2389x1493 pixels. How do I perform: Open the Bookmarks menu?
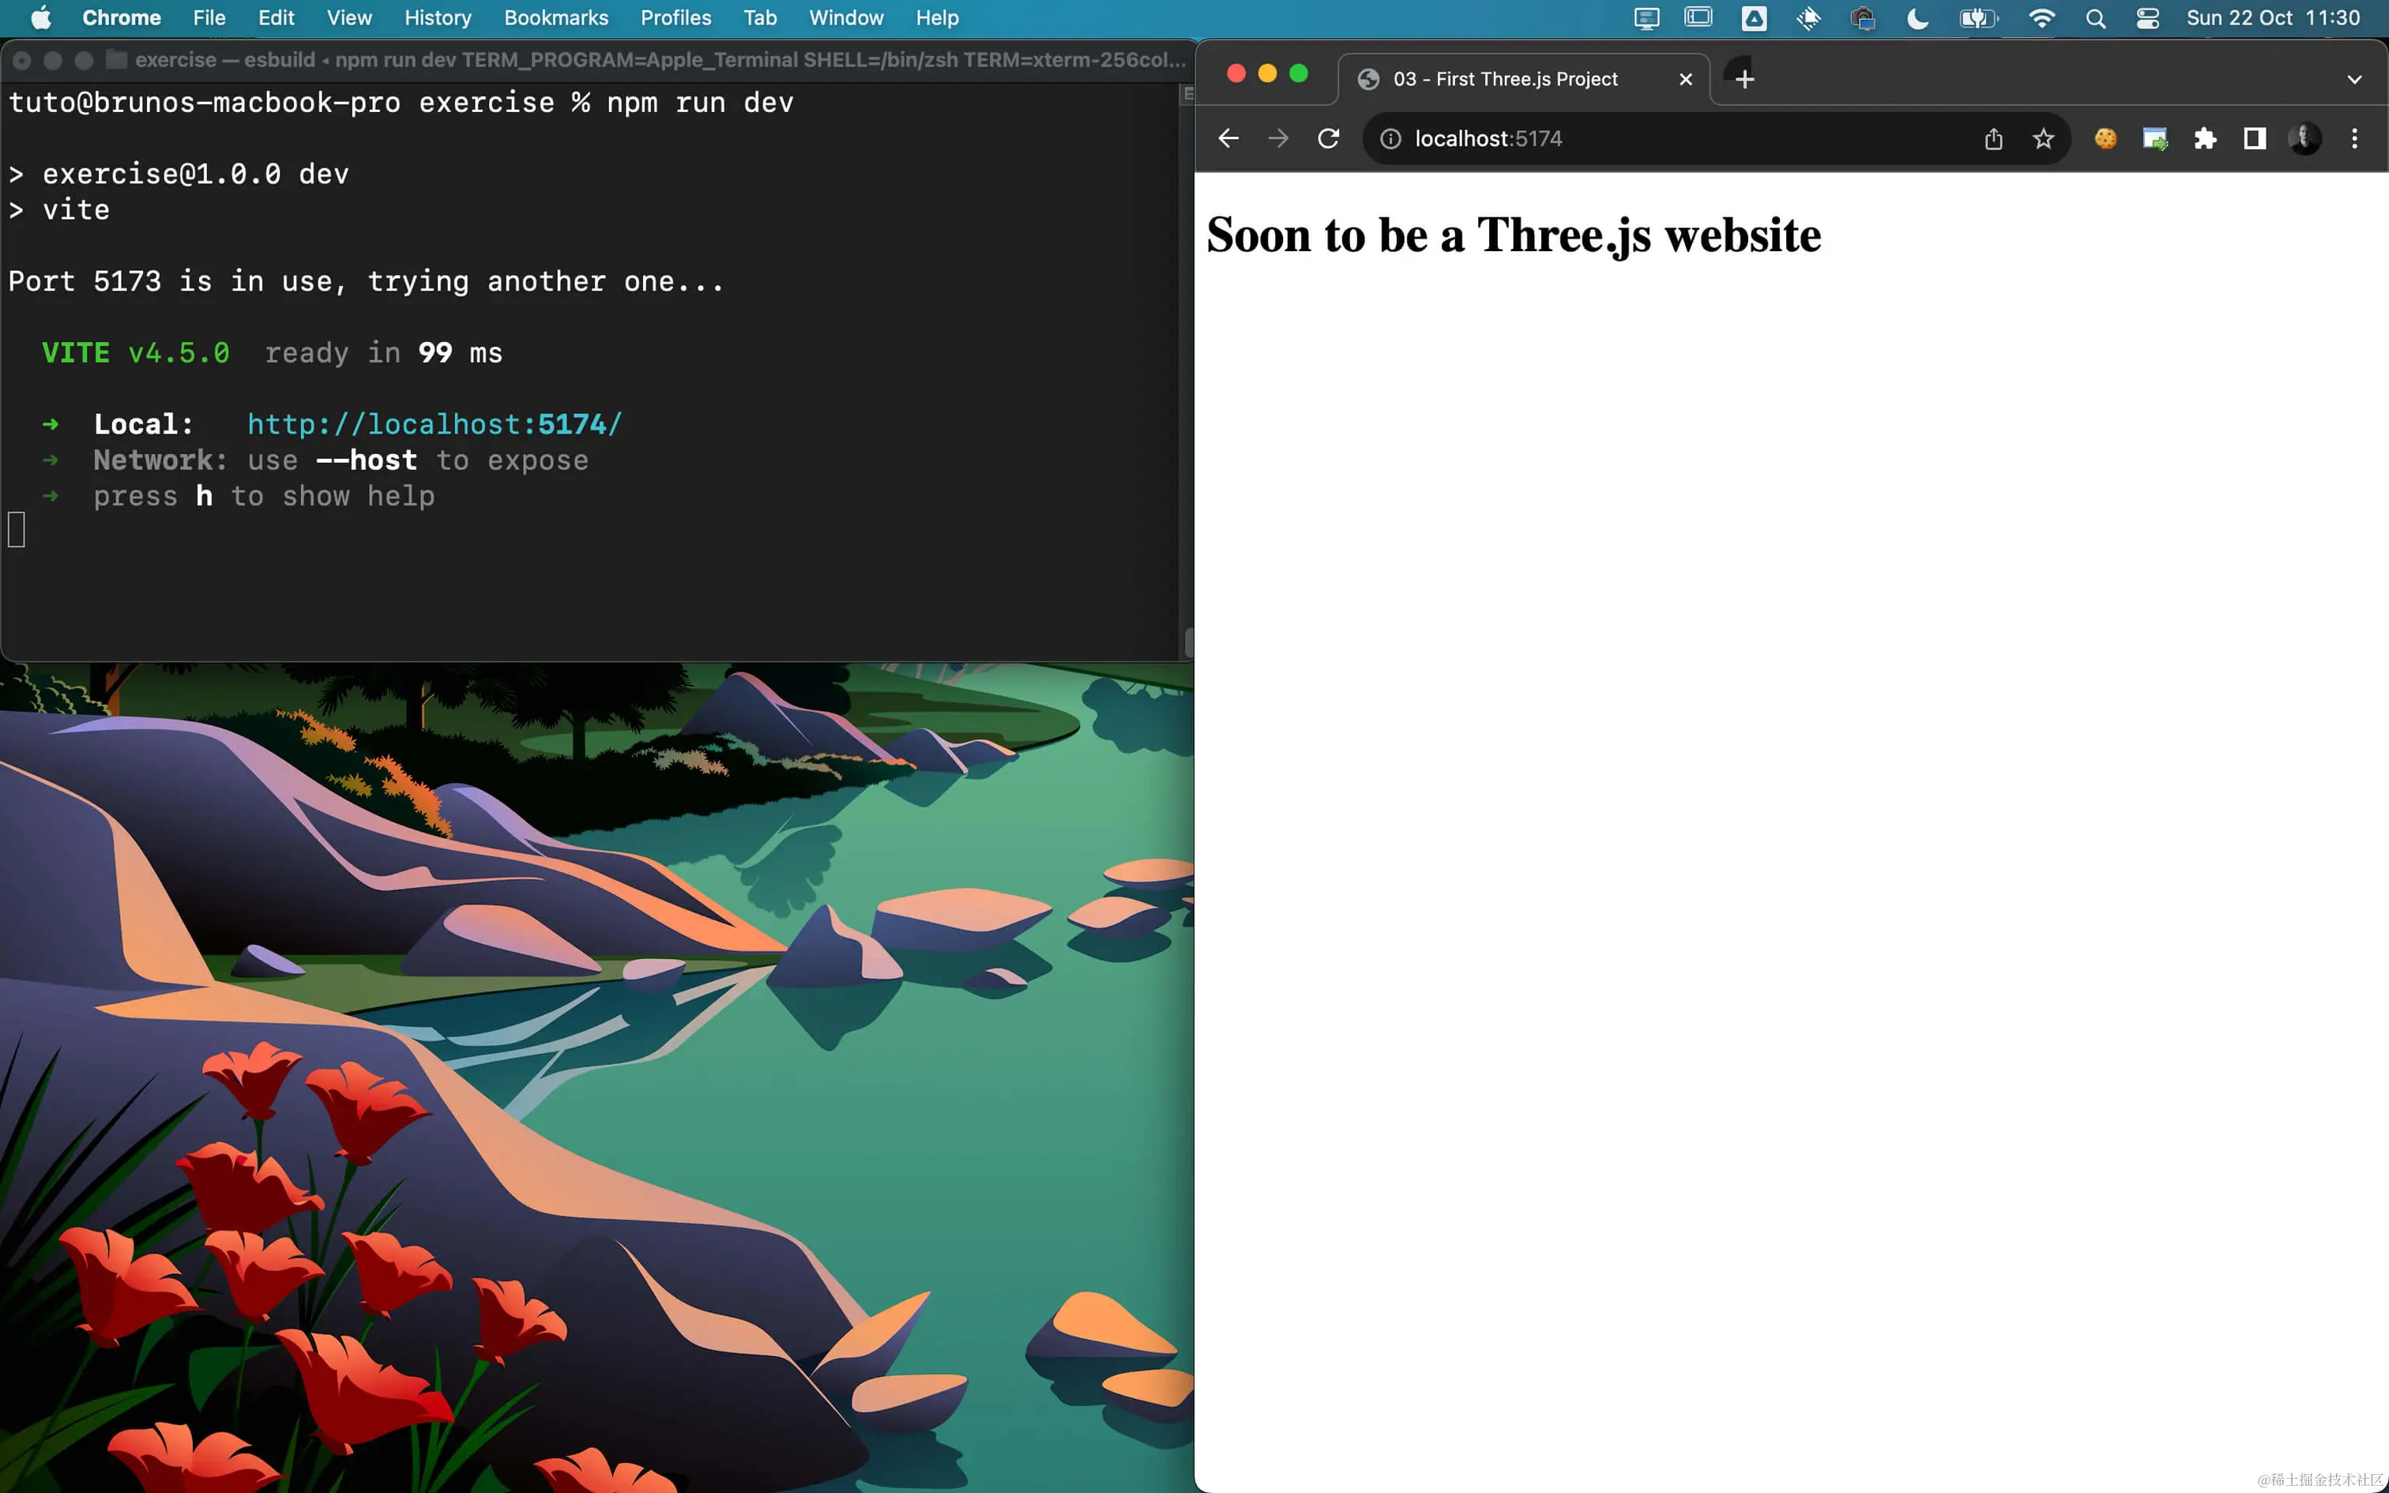[556, 17]
